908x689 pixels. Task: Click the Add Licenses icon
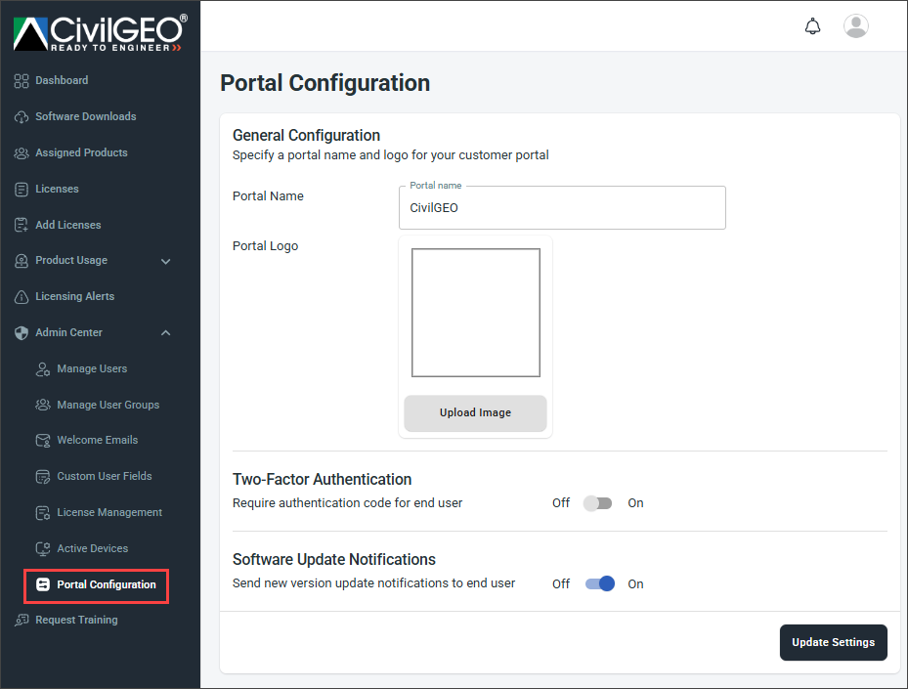tap(22, 225)
